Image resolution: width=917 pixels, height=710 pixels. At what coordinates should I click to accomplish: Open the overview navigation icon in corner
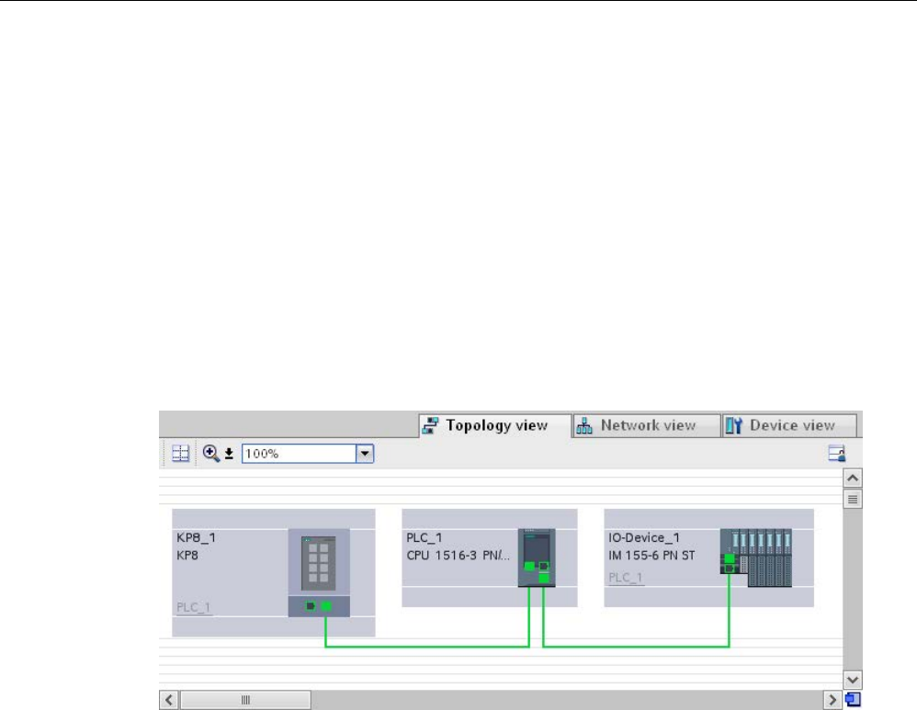tap(853, 700)
